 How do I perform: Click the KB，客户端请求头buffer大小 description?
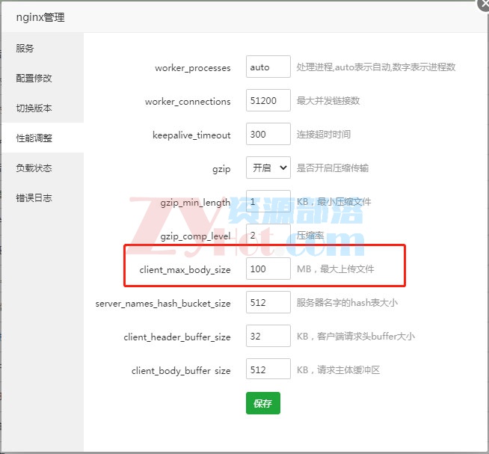[355, 336]
